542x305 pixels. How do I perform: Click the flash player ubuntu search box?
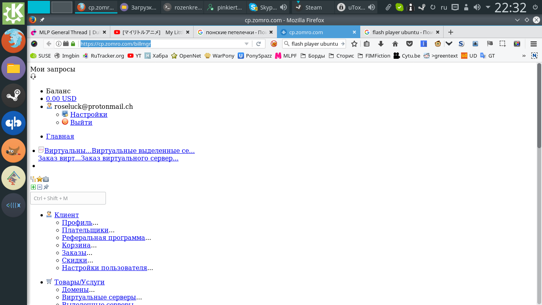(x=314, y=44)
